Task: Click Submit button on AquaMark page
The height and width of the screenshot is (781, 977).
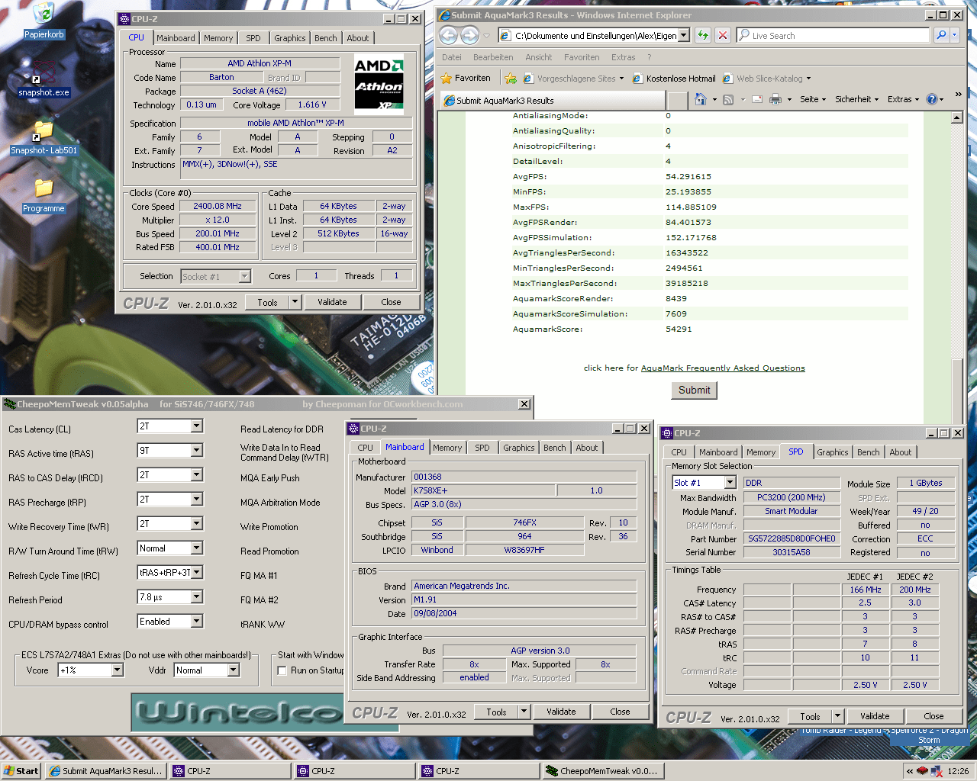Action: pyautogui.click(x=694, y=390)
